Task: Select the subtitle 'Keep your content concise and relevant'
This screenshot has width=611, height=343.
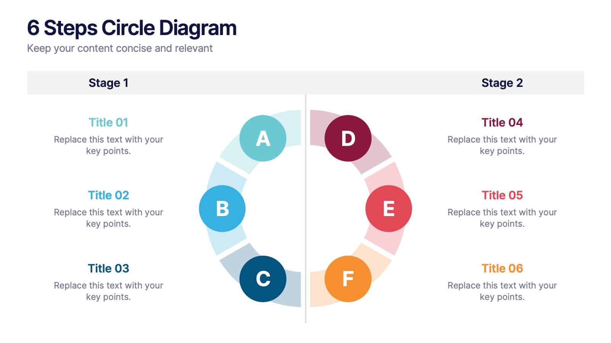Action: coord(120,48)
